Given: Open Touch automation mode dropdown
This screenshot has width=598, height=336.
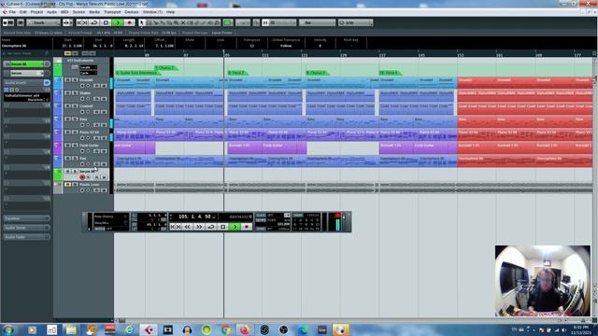Looking at the screenshot, I should 44,22.
